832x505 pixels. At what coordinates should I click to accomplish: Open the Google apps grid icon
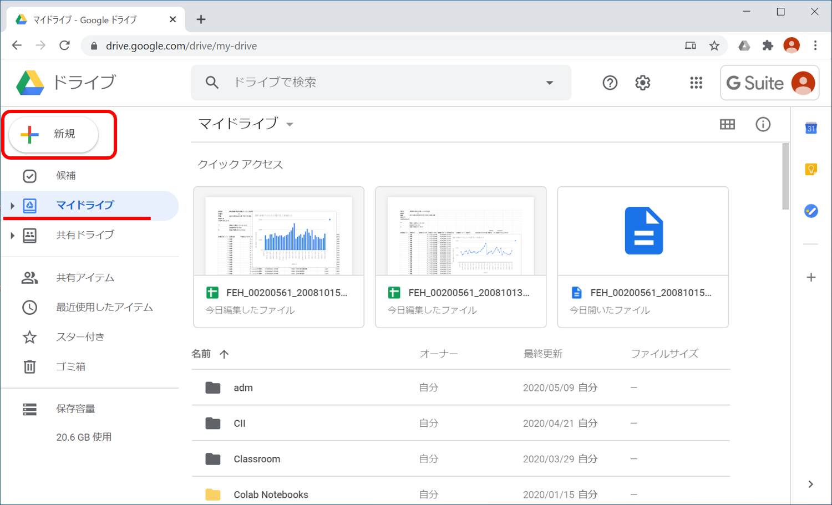[696, 83]
